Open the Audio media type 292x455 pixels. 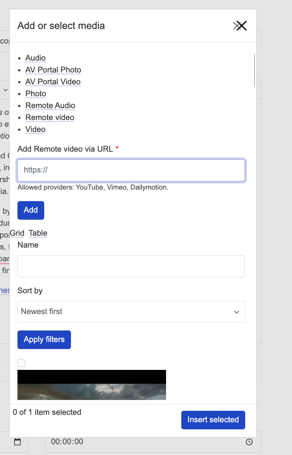[x=35, y=58]
